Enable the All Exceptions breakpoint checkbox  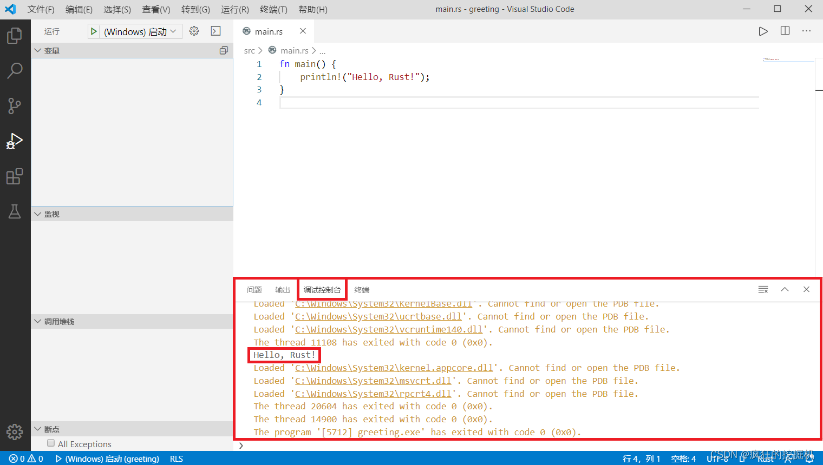pyautogui.click(x=51, y=443)
